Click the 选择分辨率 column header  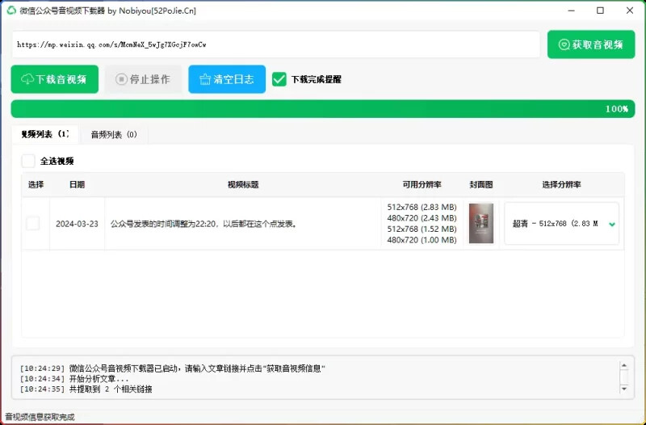coord(561,184)
